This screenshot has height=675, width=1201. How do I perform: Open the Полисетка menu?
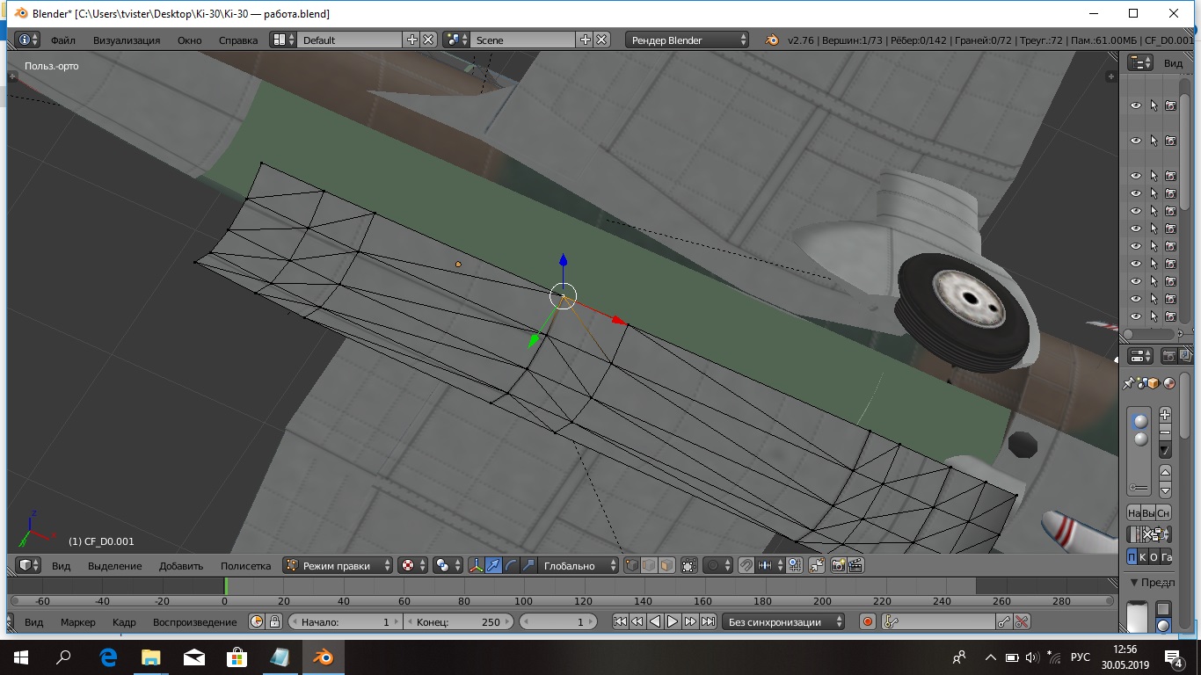[245, 566]
